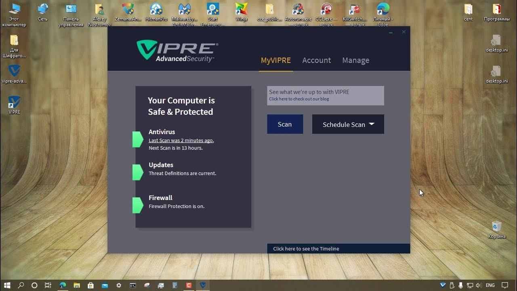Select the Программы folder on desktop
Screen dimensions: 517x291
(497, 12)
